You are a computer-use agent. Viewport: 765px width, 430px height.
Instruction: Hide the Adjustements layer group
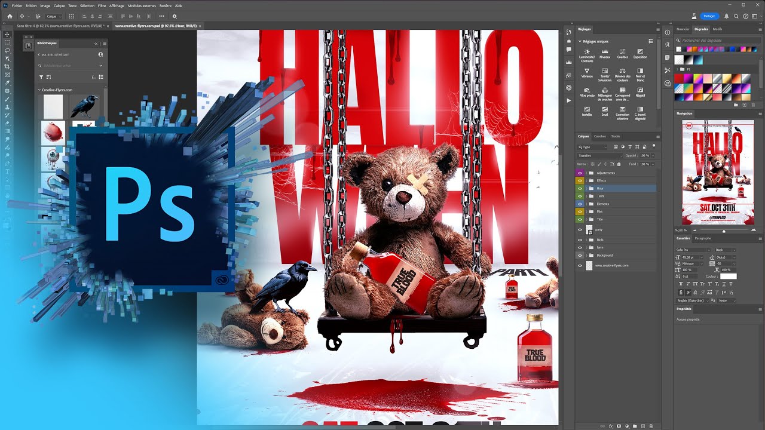click(x=580, y=173)
